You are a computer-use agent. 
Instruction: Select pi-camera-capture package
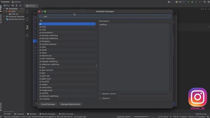pos(67,44)
